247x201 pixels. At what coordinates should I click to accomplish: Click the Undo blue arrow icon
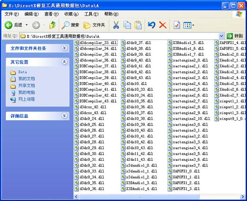point(151,25)
